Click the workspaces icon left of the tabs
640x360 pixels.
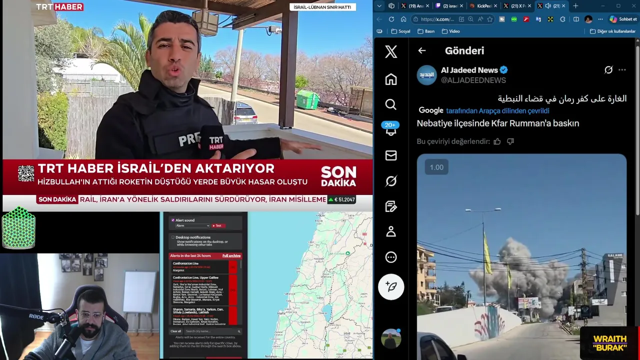(x=391, y=6)
